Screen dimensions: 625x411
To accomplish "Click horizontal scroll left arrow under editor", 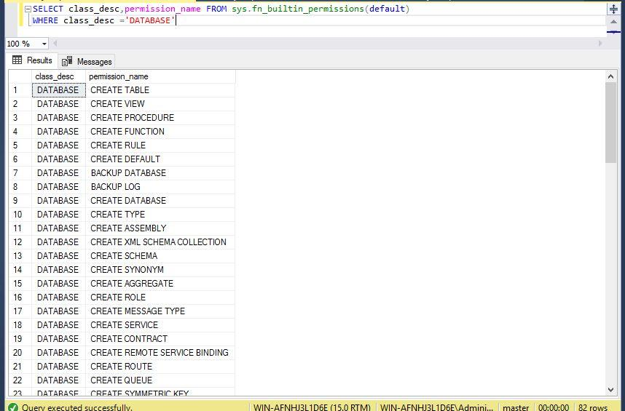I will click(55, 44).
